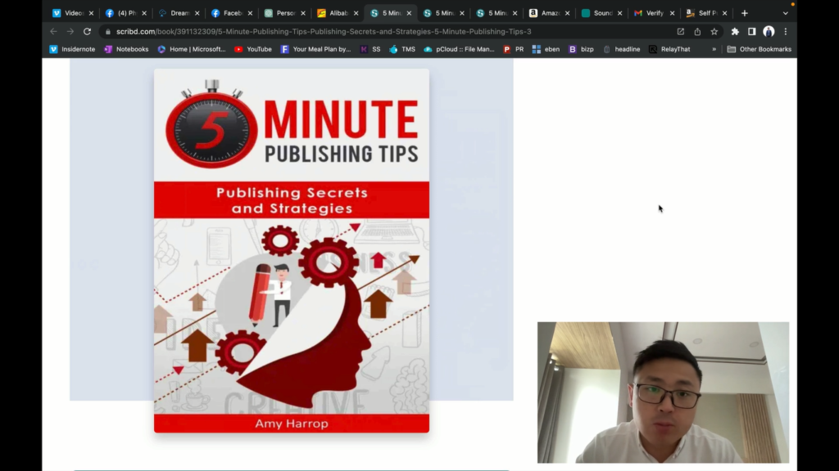Image resolution: width=839 pixels, height=471 pixels.
Task: Open the Chrome profile avatar
Action: point(769,32)
